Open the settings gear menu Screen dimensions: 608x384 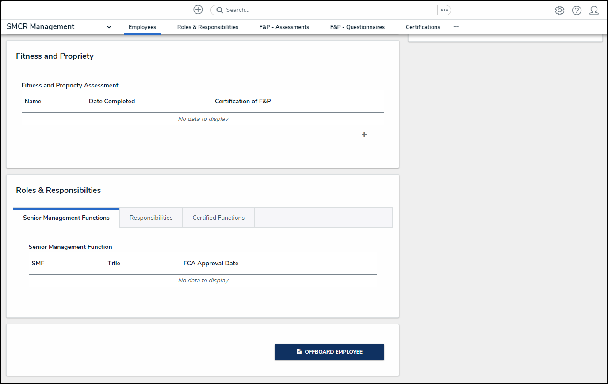pyautogui.click(x=559, y=10)
